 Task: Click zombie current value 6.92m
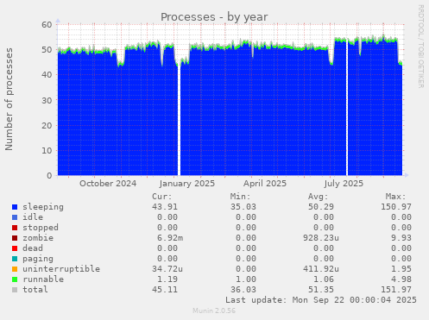170,238
